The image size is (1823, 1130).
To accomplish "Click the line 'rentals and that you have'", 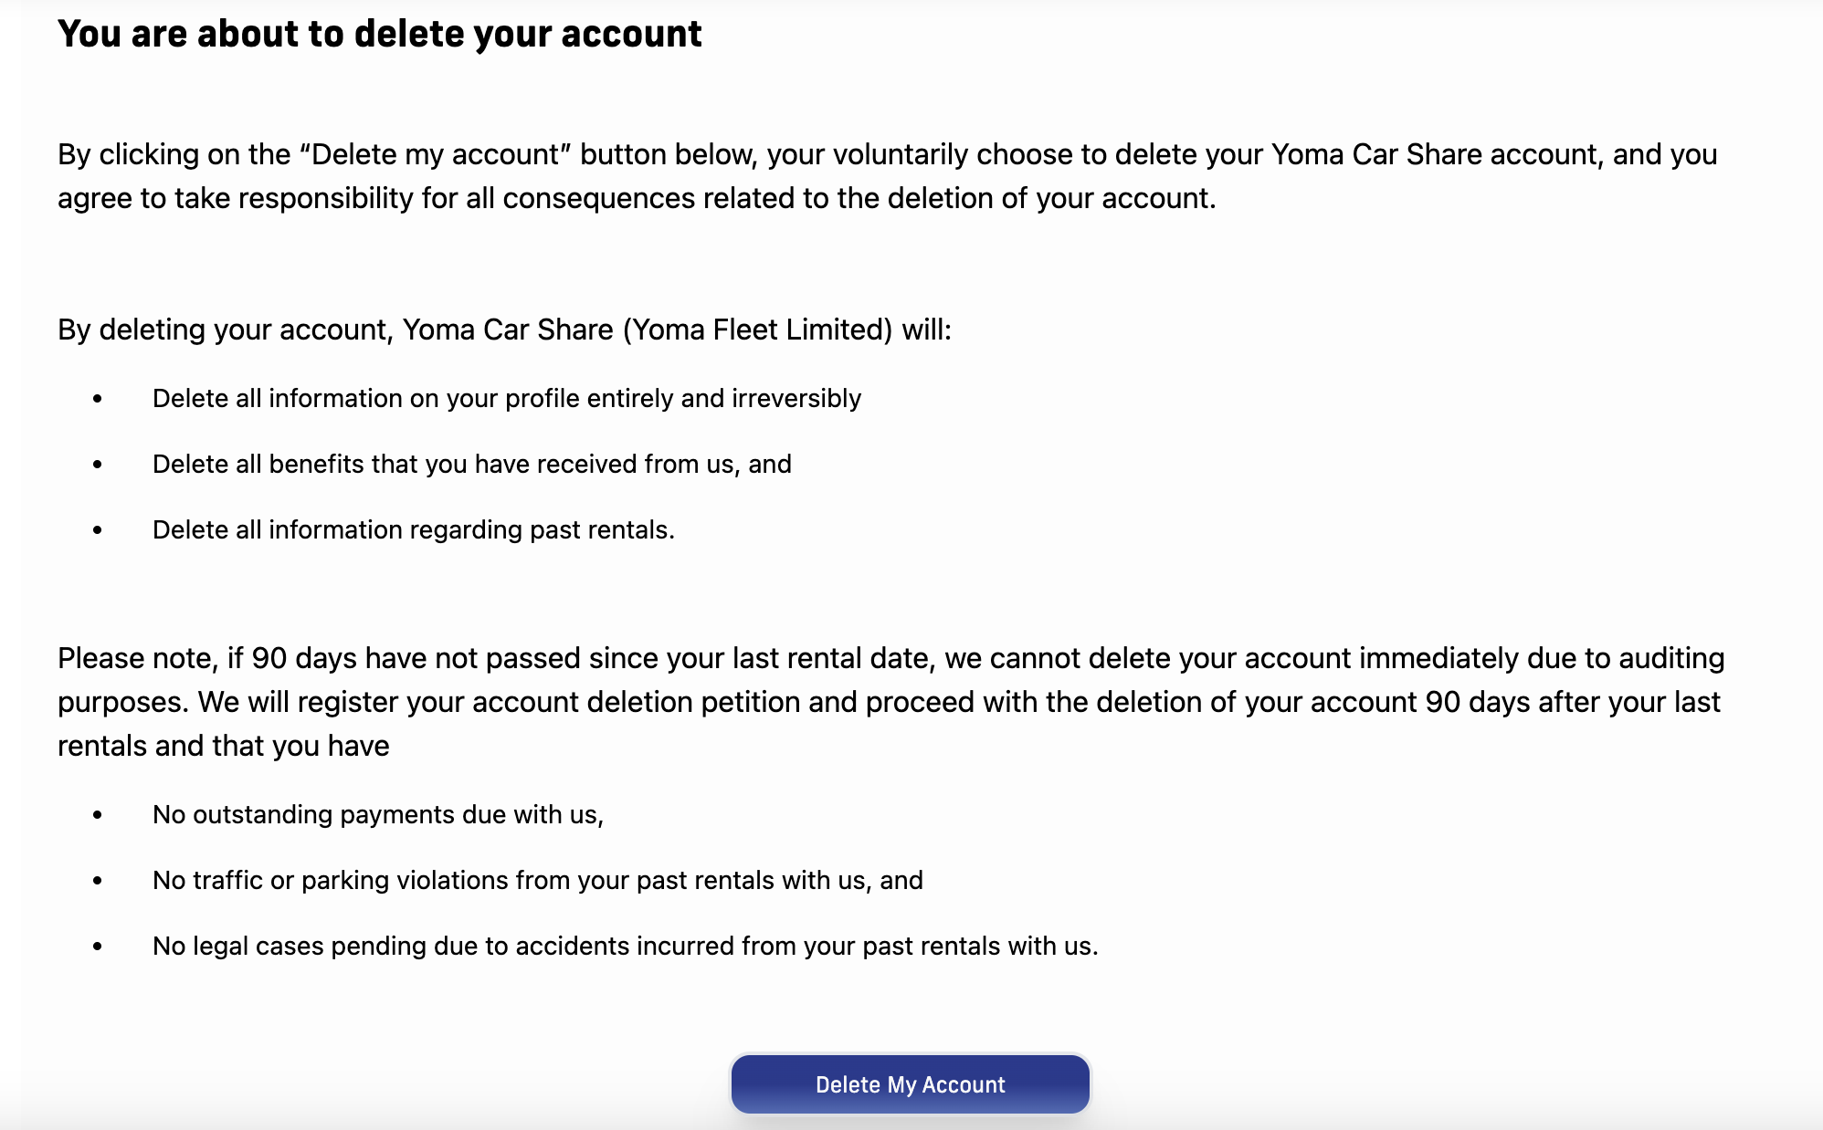I will 224,746.
